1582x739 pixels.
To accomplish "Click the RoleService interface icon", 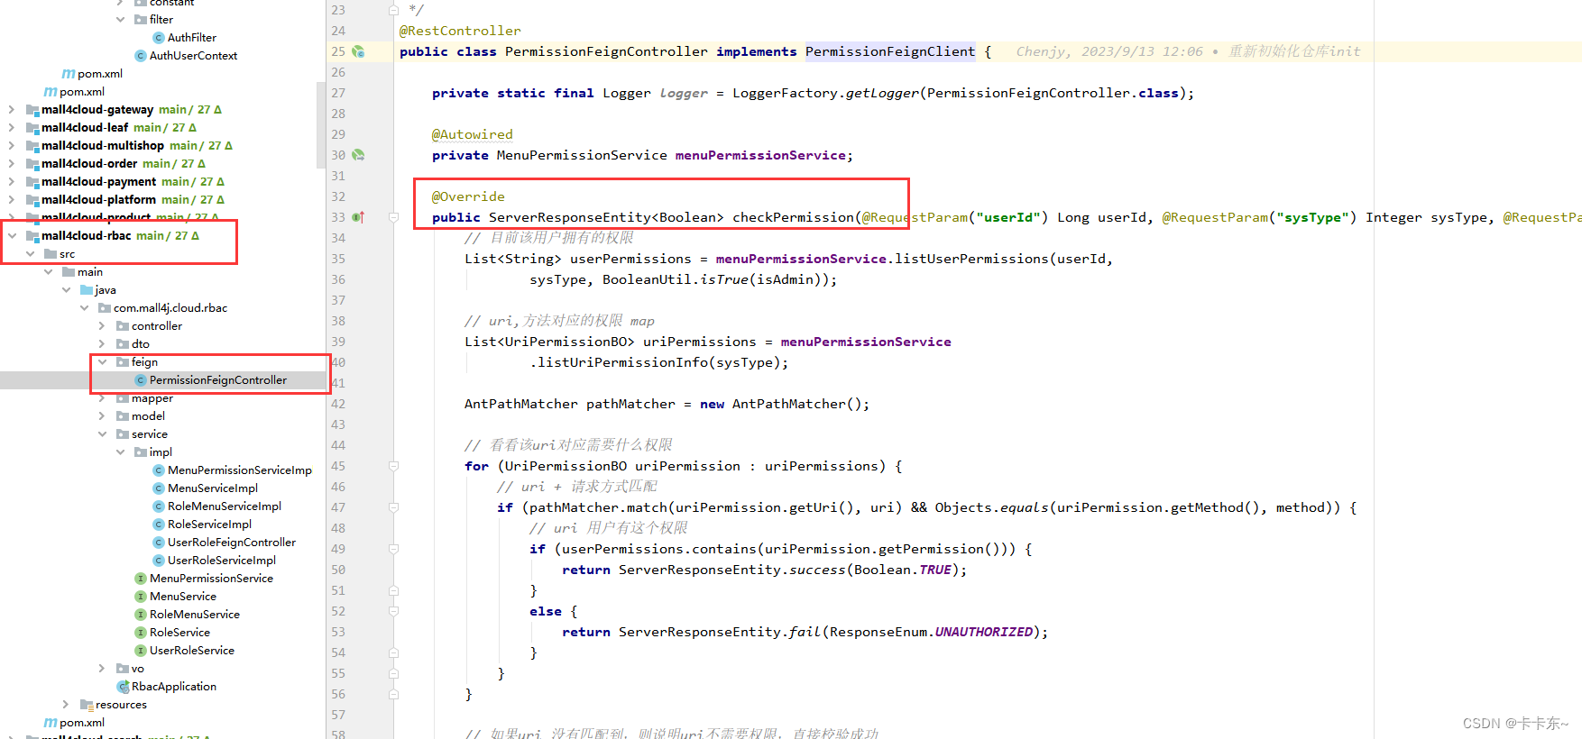I will point(141,633).
